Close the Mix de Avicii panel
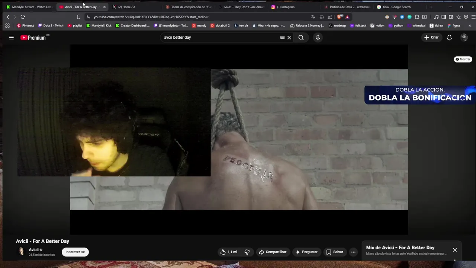The width and height of the screenshot is (476, 268). point(455,250)
